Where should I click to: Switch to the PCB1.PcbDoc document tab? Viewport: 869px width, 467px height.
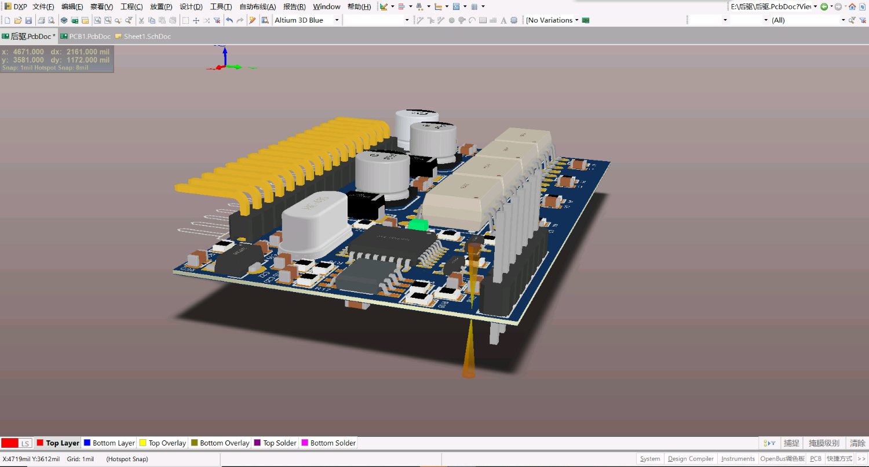click(x=89, y=37)
